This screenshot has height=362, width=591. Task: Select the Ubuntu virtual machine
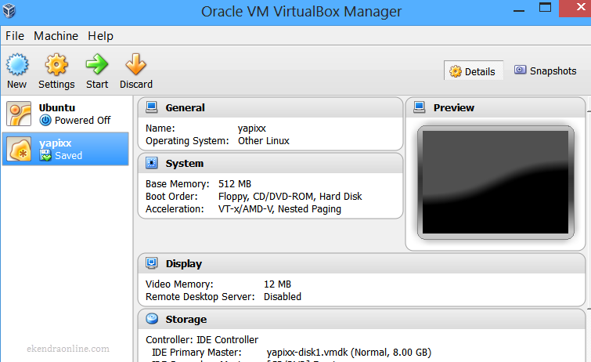coord(66,114)
